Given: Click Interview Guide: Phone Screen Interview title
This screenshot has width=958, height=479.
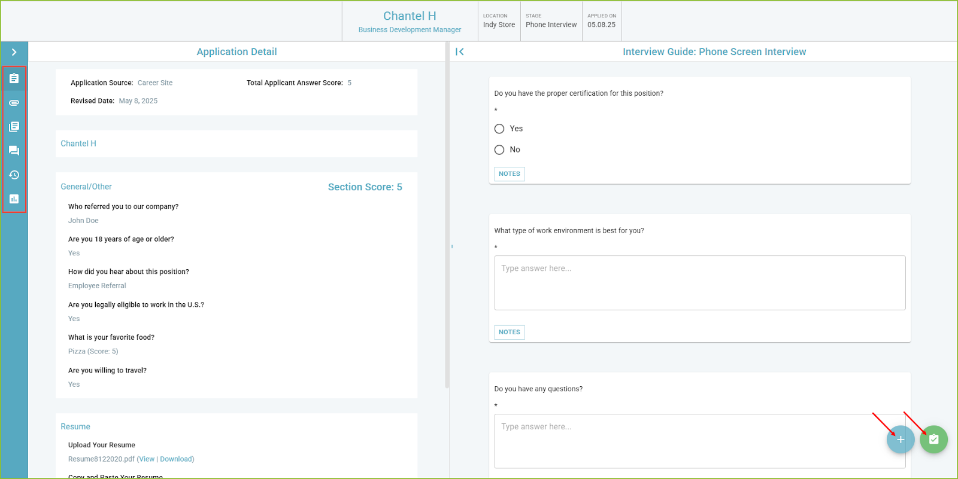Looking at the screenshot, I should tap(714, 52).
